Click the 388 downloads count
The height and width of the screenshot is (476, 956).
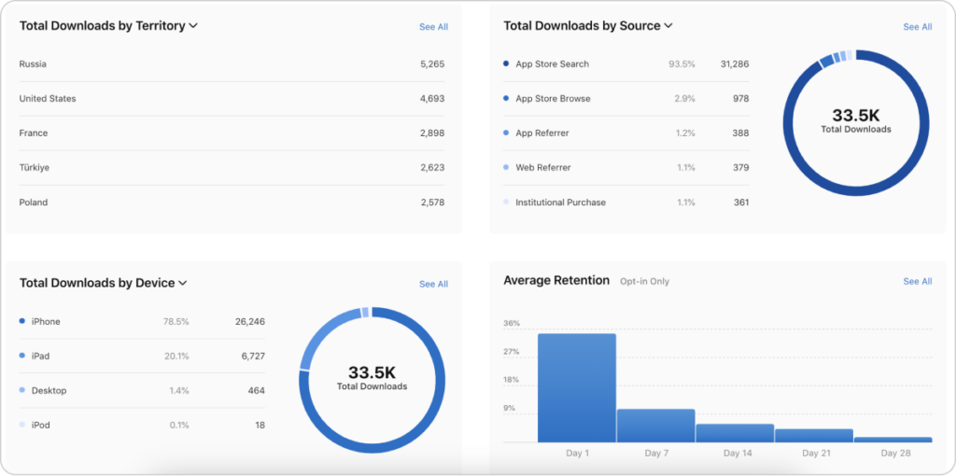[x=740, y=133]
